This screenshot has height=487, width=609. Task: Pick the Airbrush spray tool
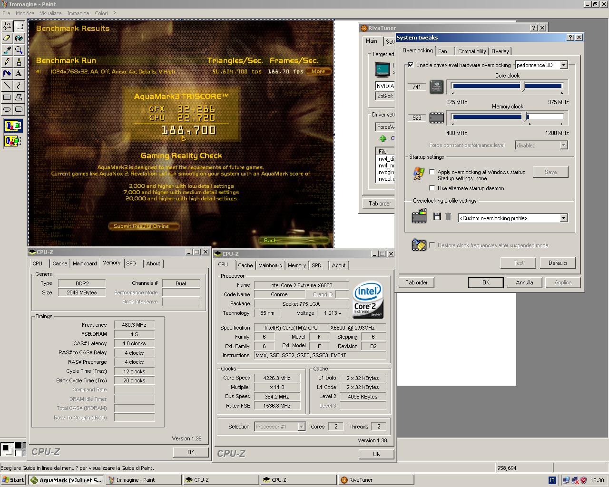(7, 74)
